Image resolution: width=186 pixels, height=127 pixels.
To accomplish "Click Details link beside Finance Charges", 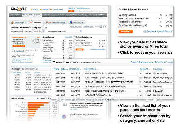I will (54, 50).
